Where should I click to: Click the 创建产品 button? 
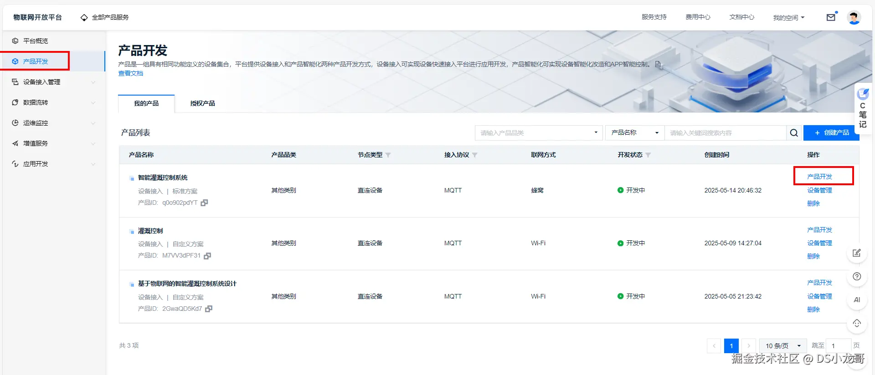(831, 133)
